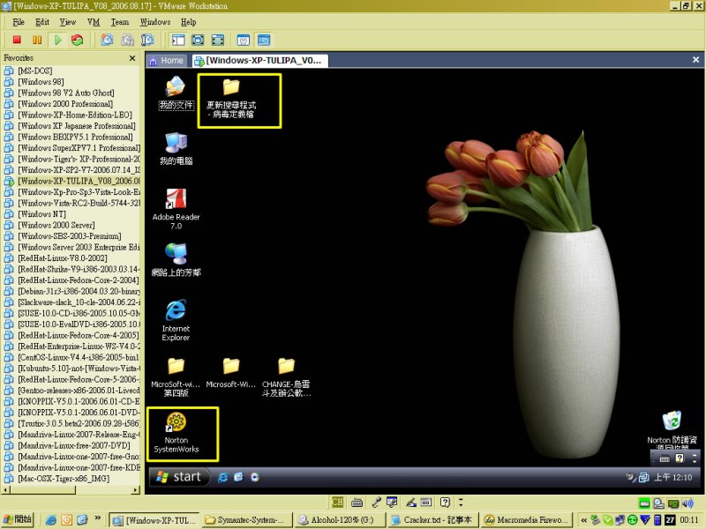
Task: Close the Favorites sidebar panel
Action: [132, 58]
